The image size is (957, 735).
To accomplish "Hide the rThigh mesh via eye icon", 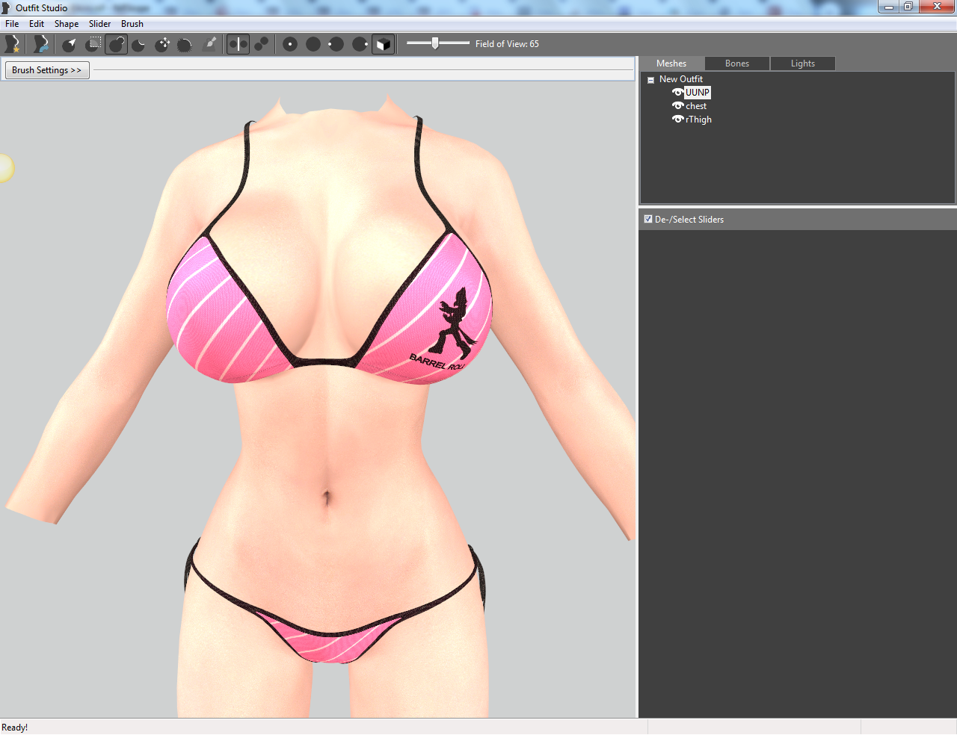I will click(x=677, y=120).
